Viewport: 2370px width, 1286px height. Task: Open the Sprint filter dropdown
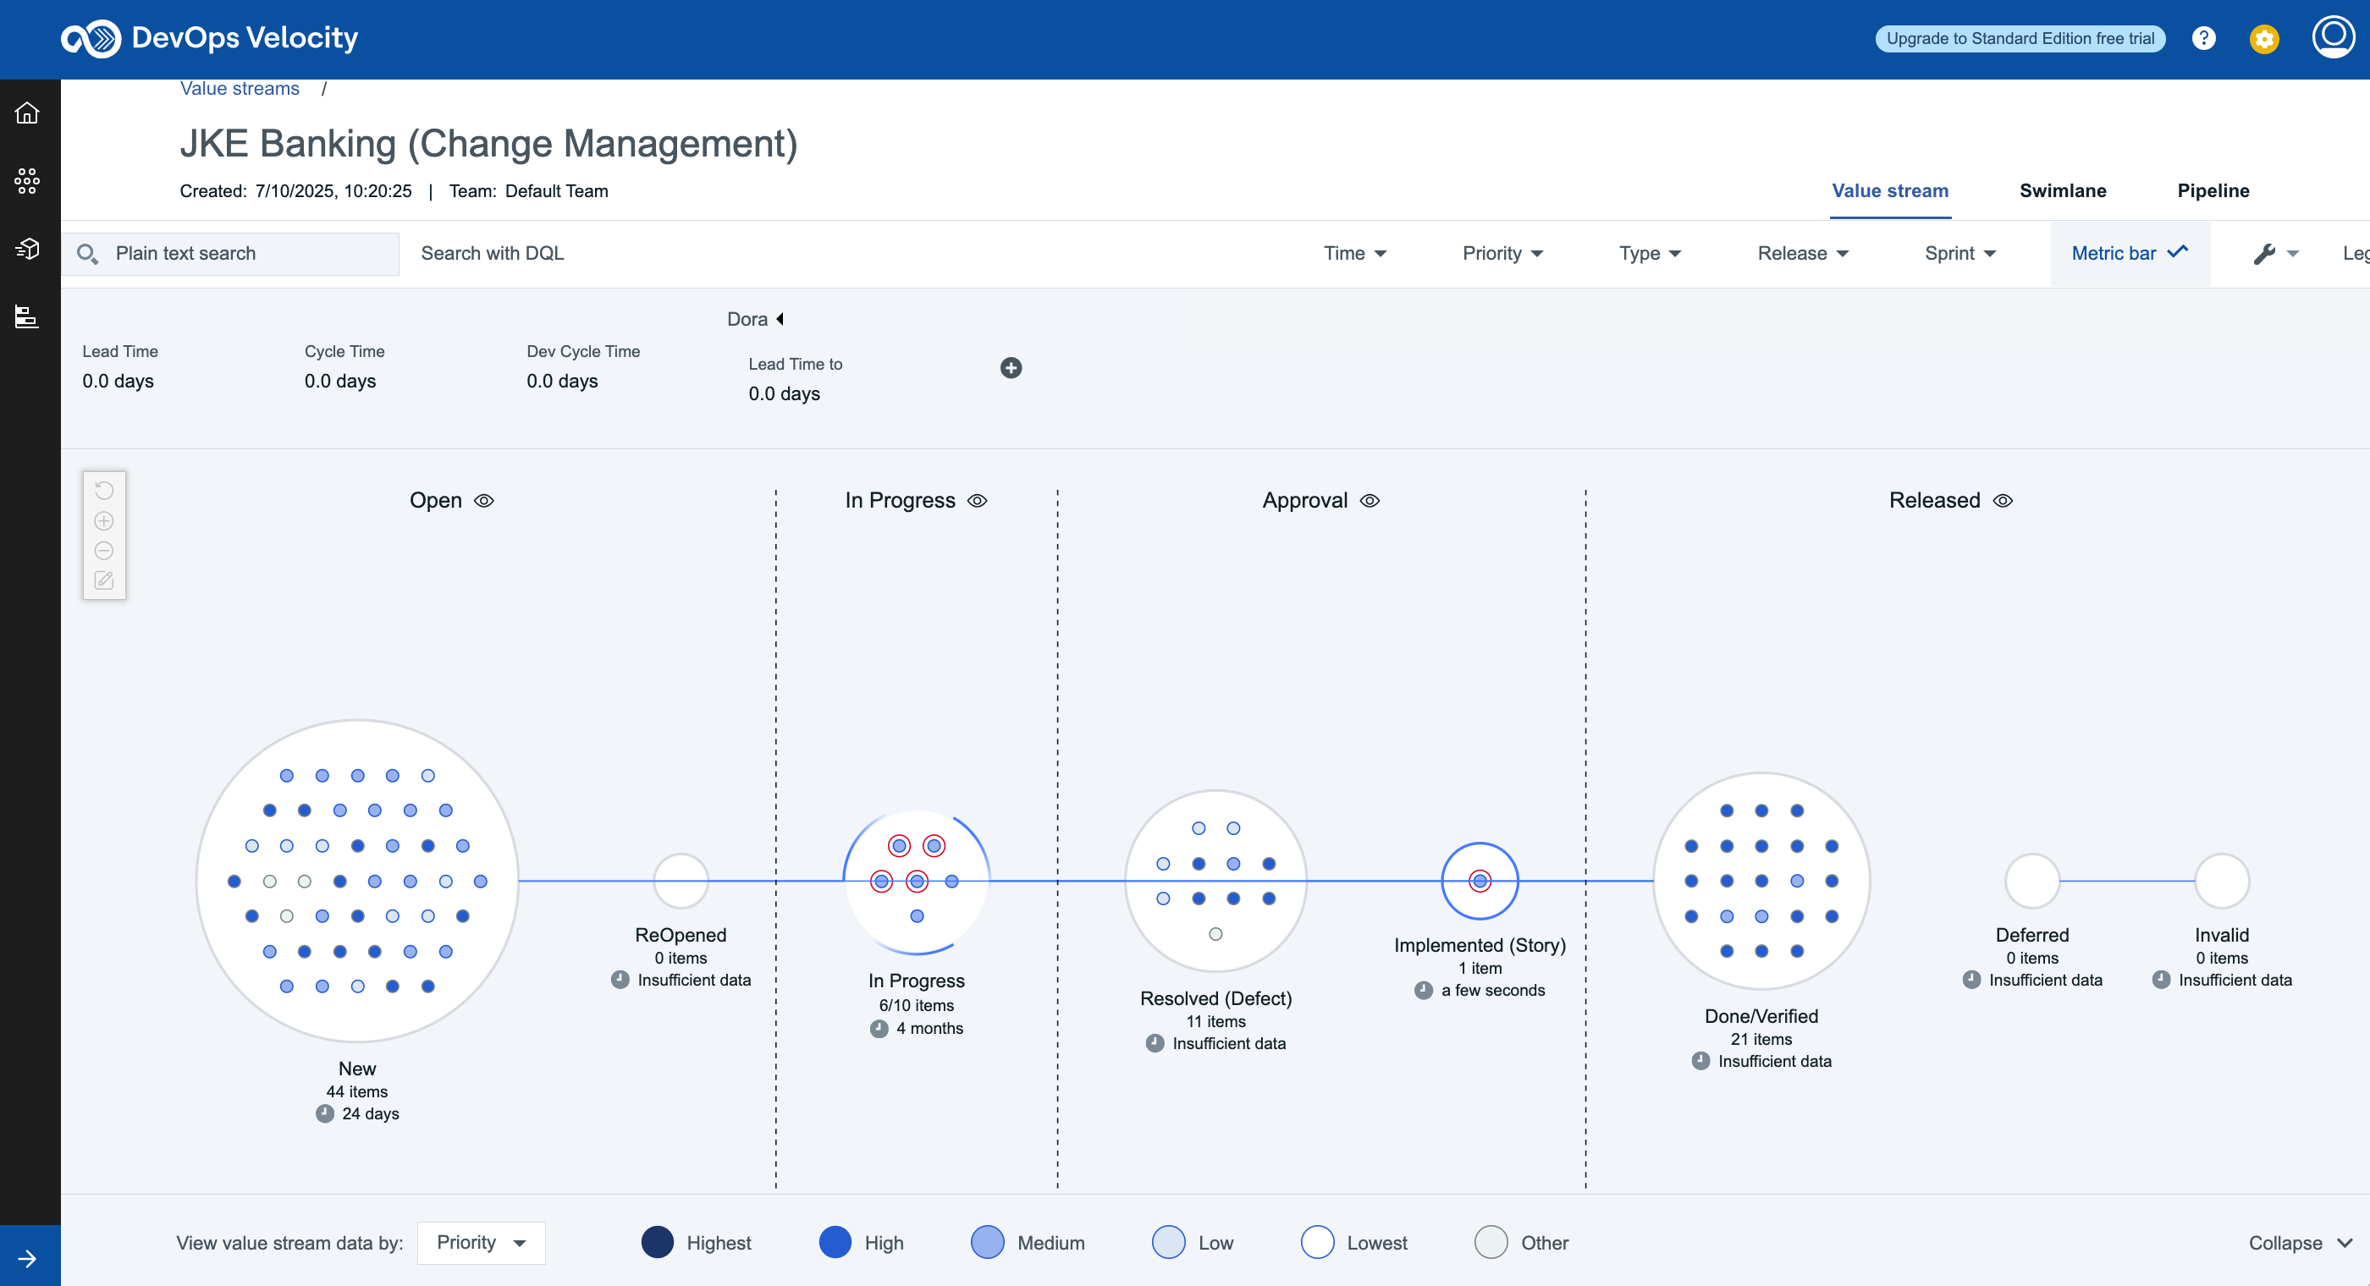click(x=1960, y=254)
